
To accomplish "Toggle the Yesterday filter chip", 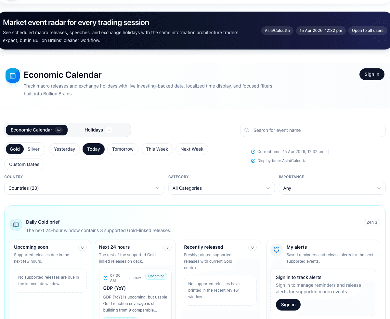I will (64, 149).
